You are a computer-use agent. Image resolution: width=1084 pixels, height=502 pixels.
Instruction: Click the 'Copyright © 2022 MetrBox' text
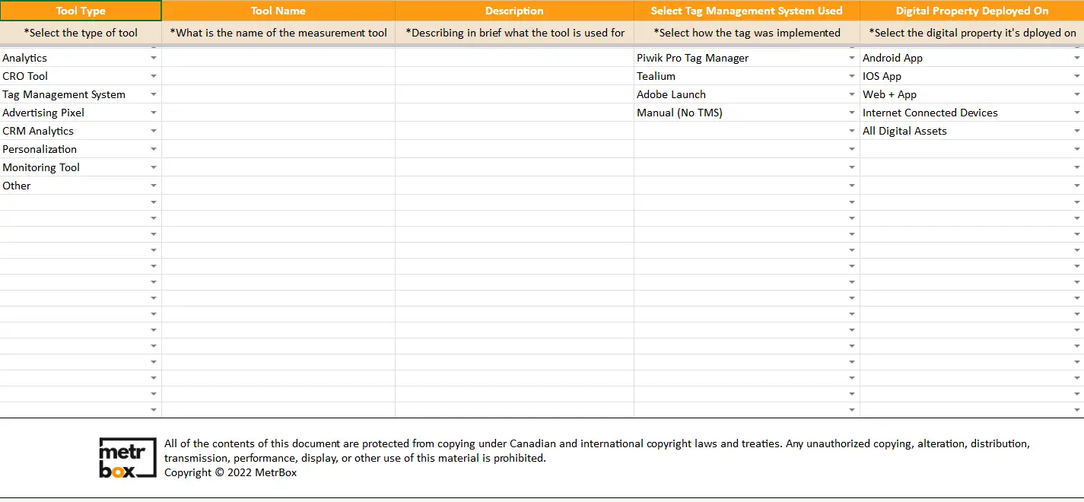(230, 472)
